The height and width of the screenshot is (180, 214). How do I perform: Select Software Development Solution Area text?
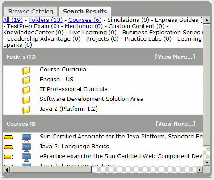pyautogui.click(x=92, y=99)
